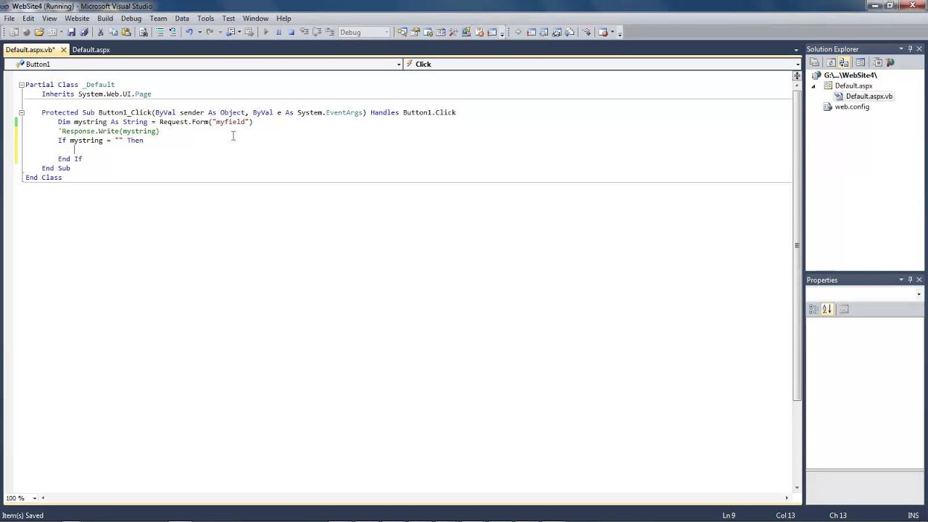Viewport: 928px width, 522px height.
Task: Open the Website menu
Action: 77,18
